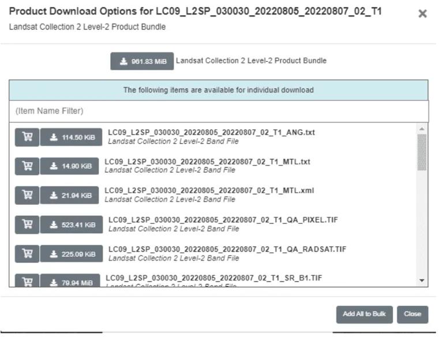Download the 225.09 KiB QA_RADSAT.TIF file
443x337 pixels.
[x=71, y=253]
